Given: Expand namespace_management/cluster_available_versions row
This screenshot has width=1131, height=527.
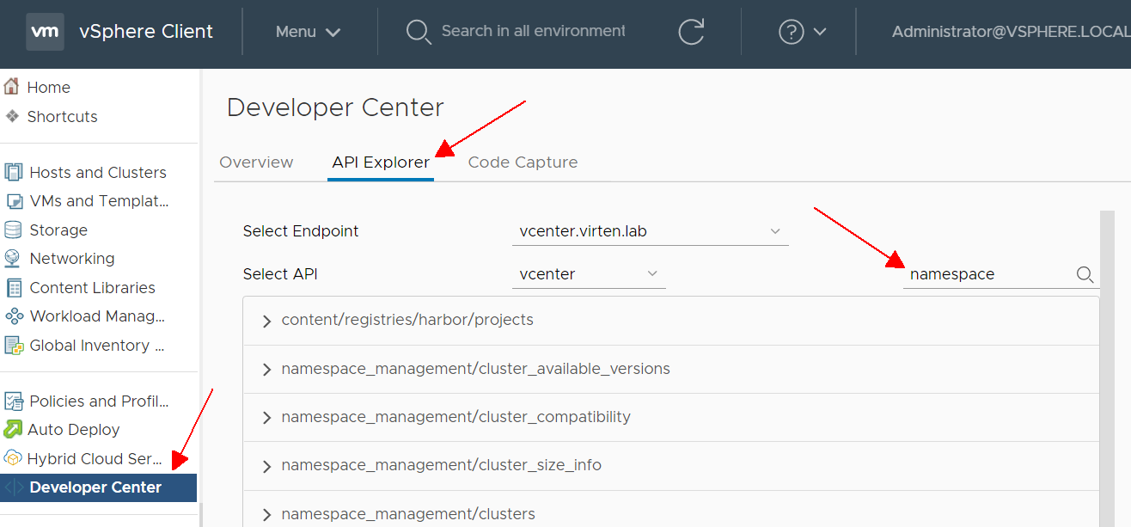Looking at the screenshot, I should [266, 370].
